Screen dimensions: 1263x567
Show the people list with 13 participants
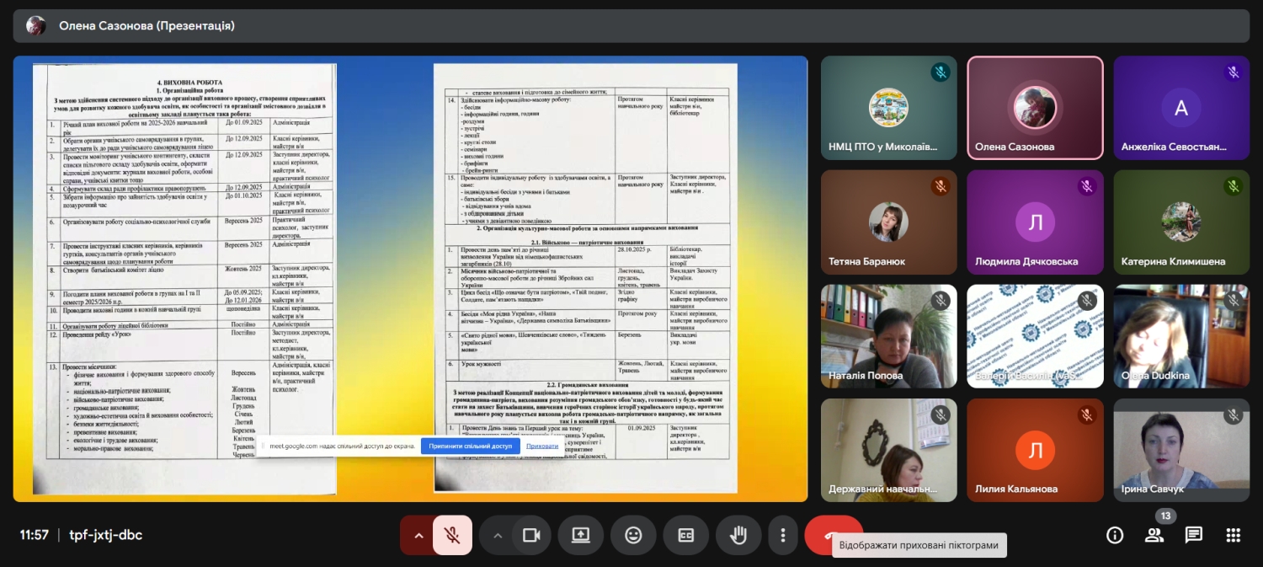1154,535
